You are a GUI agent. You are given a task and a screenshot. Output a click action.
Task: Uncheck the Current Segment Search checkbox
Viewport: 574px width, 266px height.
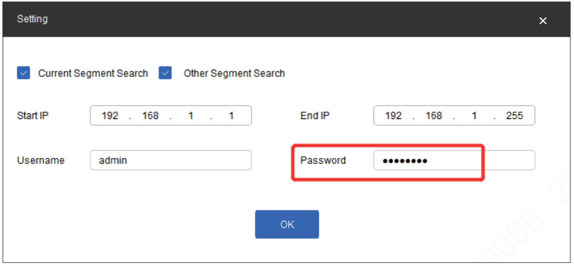(x=24, y=73)
